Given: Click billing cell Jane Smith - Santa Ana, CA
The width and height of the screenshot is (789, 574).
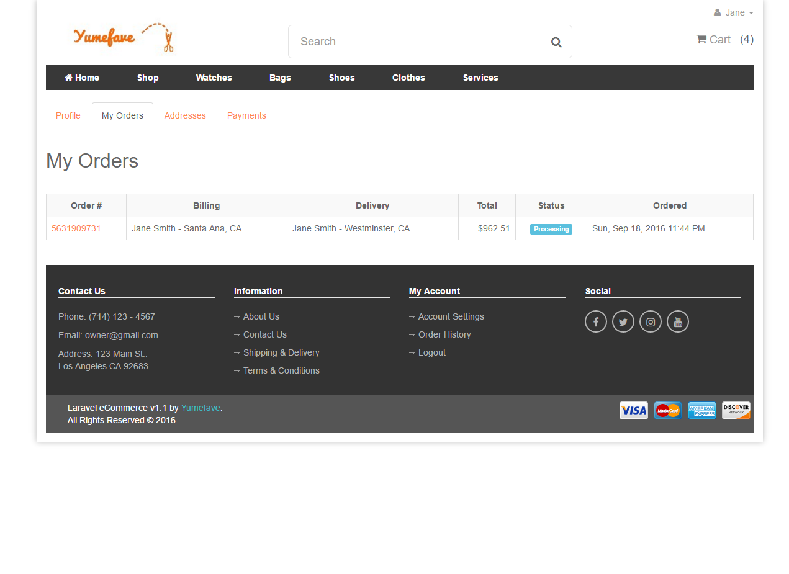Looking at the screenshot, I should [x=207, y=228].
